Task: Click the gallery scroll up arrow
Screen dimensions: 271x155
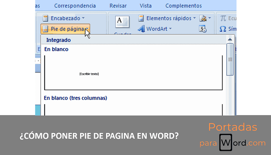Action: coord(230,40)
